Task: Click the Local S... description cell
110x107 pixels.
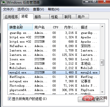Action: coord(89,59)
